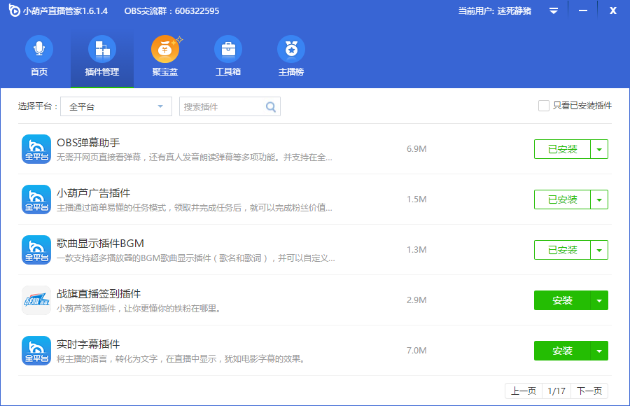Screen dimensions: 630x406
Task: Expand dropdown arrow beside 战旗直播签到插件 安装
Action: [x=599, y=300]
